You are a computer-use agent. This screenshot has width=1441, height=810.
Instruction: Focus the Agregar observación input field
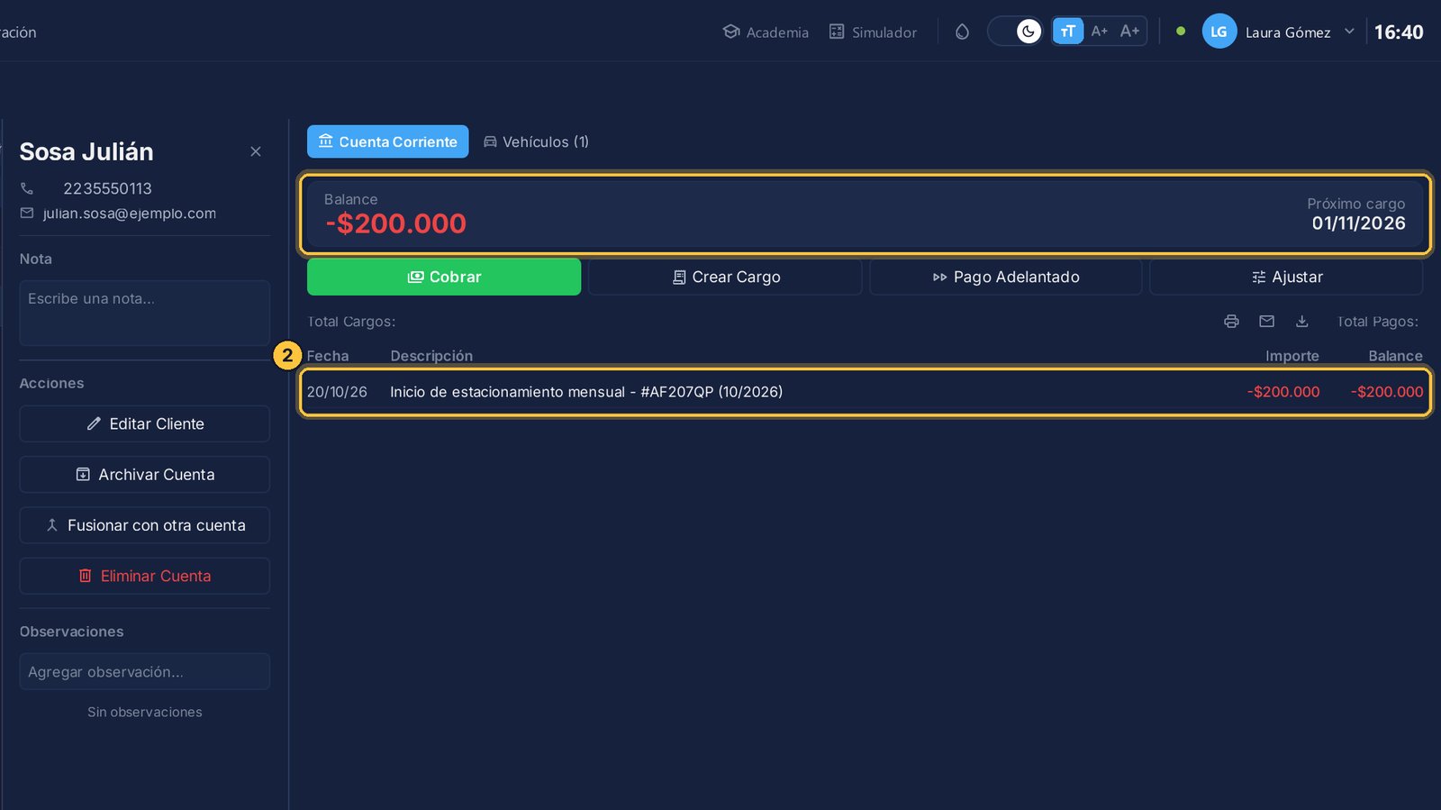tap(145, 671)
